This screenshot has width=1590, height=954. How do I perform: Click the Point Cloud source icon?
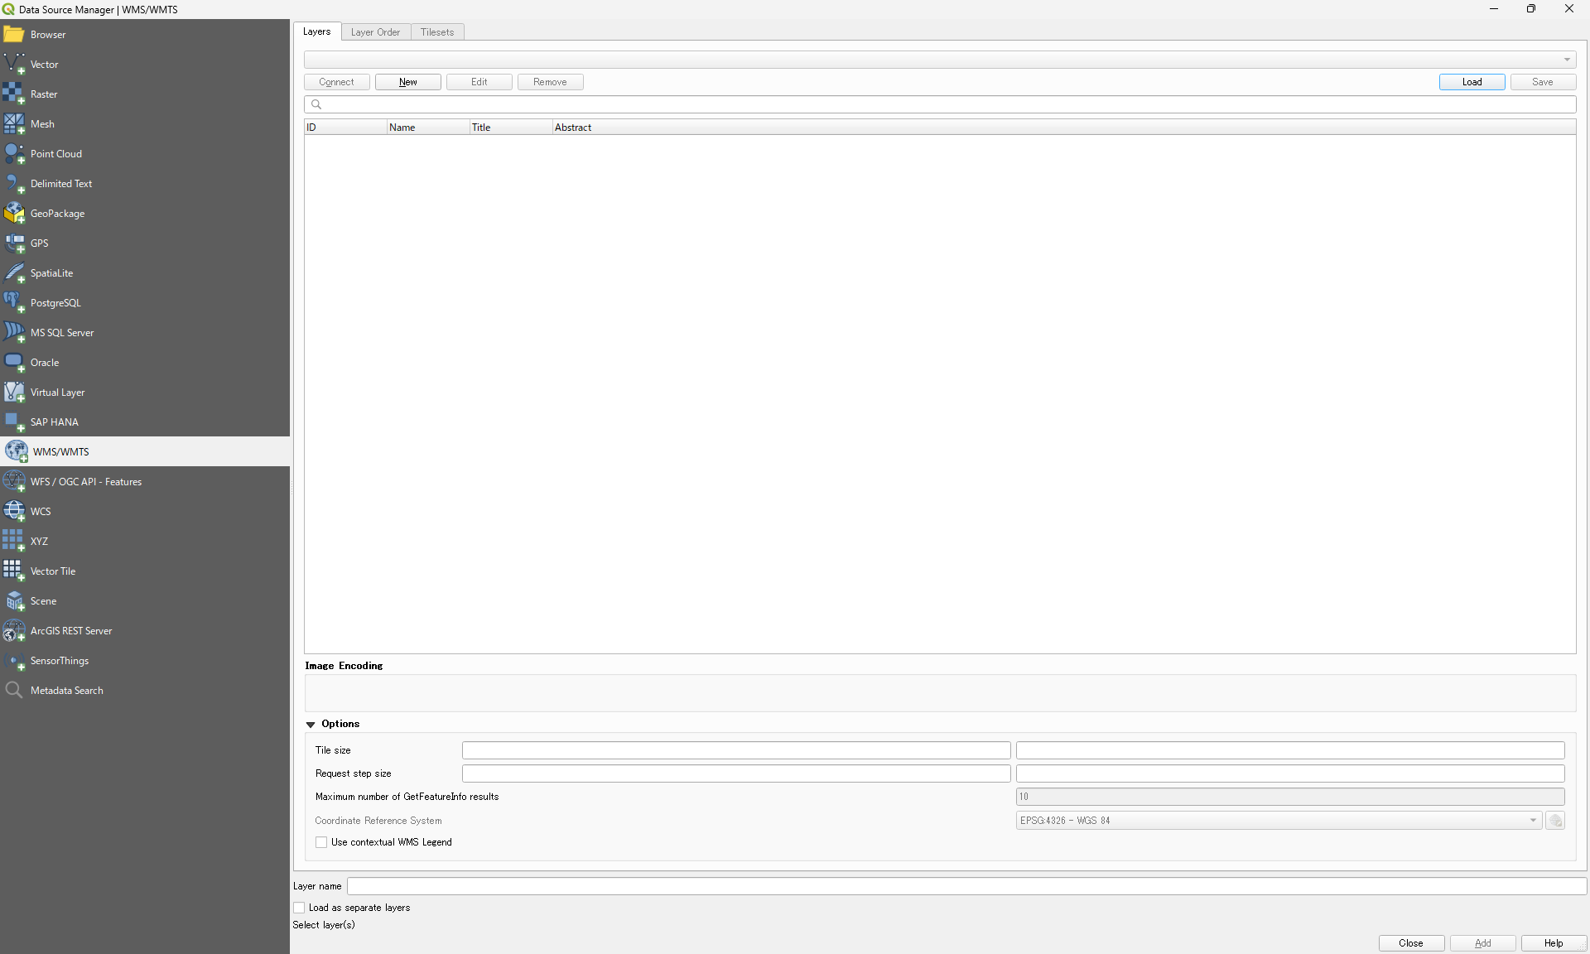point(14,154)
